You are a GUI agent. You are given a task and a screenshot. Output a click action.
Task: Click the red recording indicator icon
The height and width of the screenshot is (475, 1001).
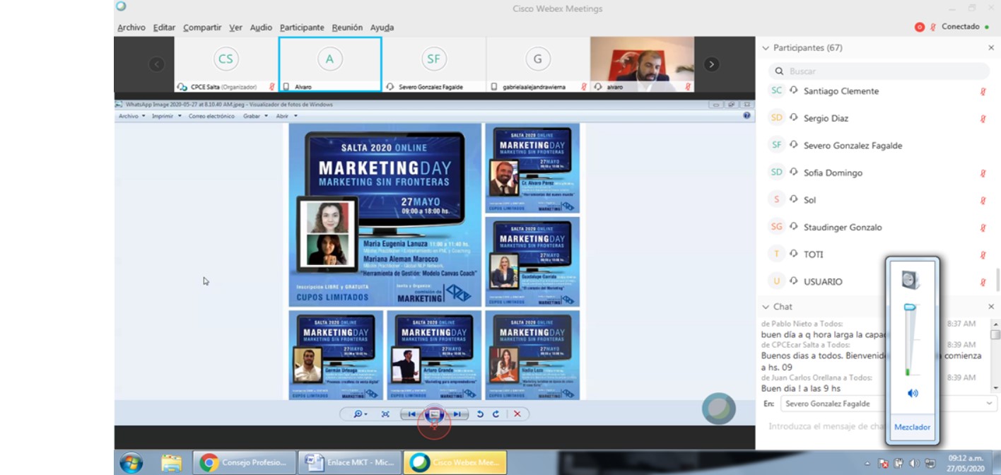coord(920,27)
